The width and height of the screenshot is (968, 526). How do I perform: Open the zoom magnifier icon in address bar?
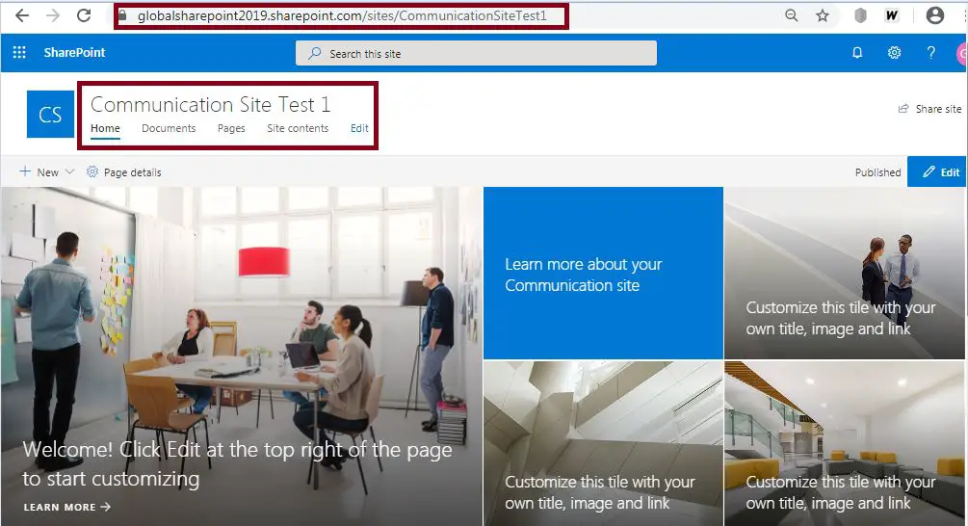click(x=792, y=15)
